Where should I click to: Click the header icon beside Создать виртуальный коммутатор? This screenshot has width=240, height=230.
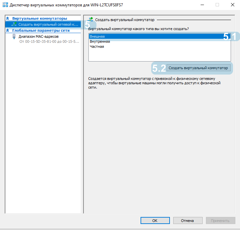(x=90, y=19)
